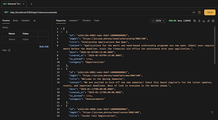Image resolution: width=218 pixels, height=120 pixels.
Task: Select the GET General Test request tab
Action: pos(14,4)
